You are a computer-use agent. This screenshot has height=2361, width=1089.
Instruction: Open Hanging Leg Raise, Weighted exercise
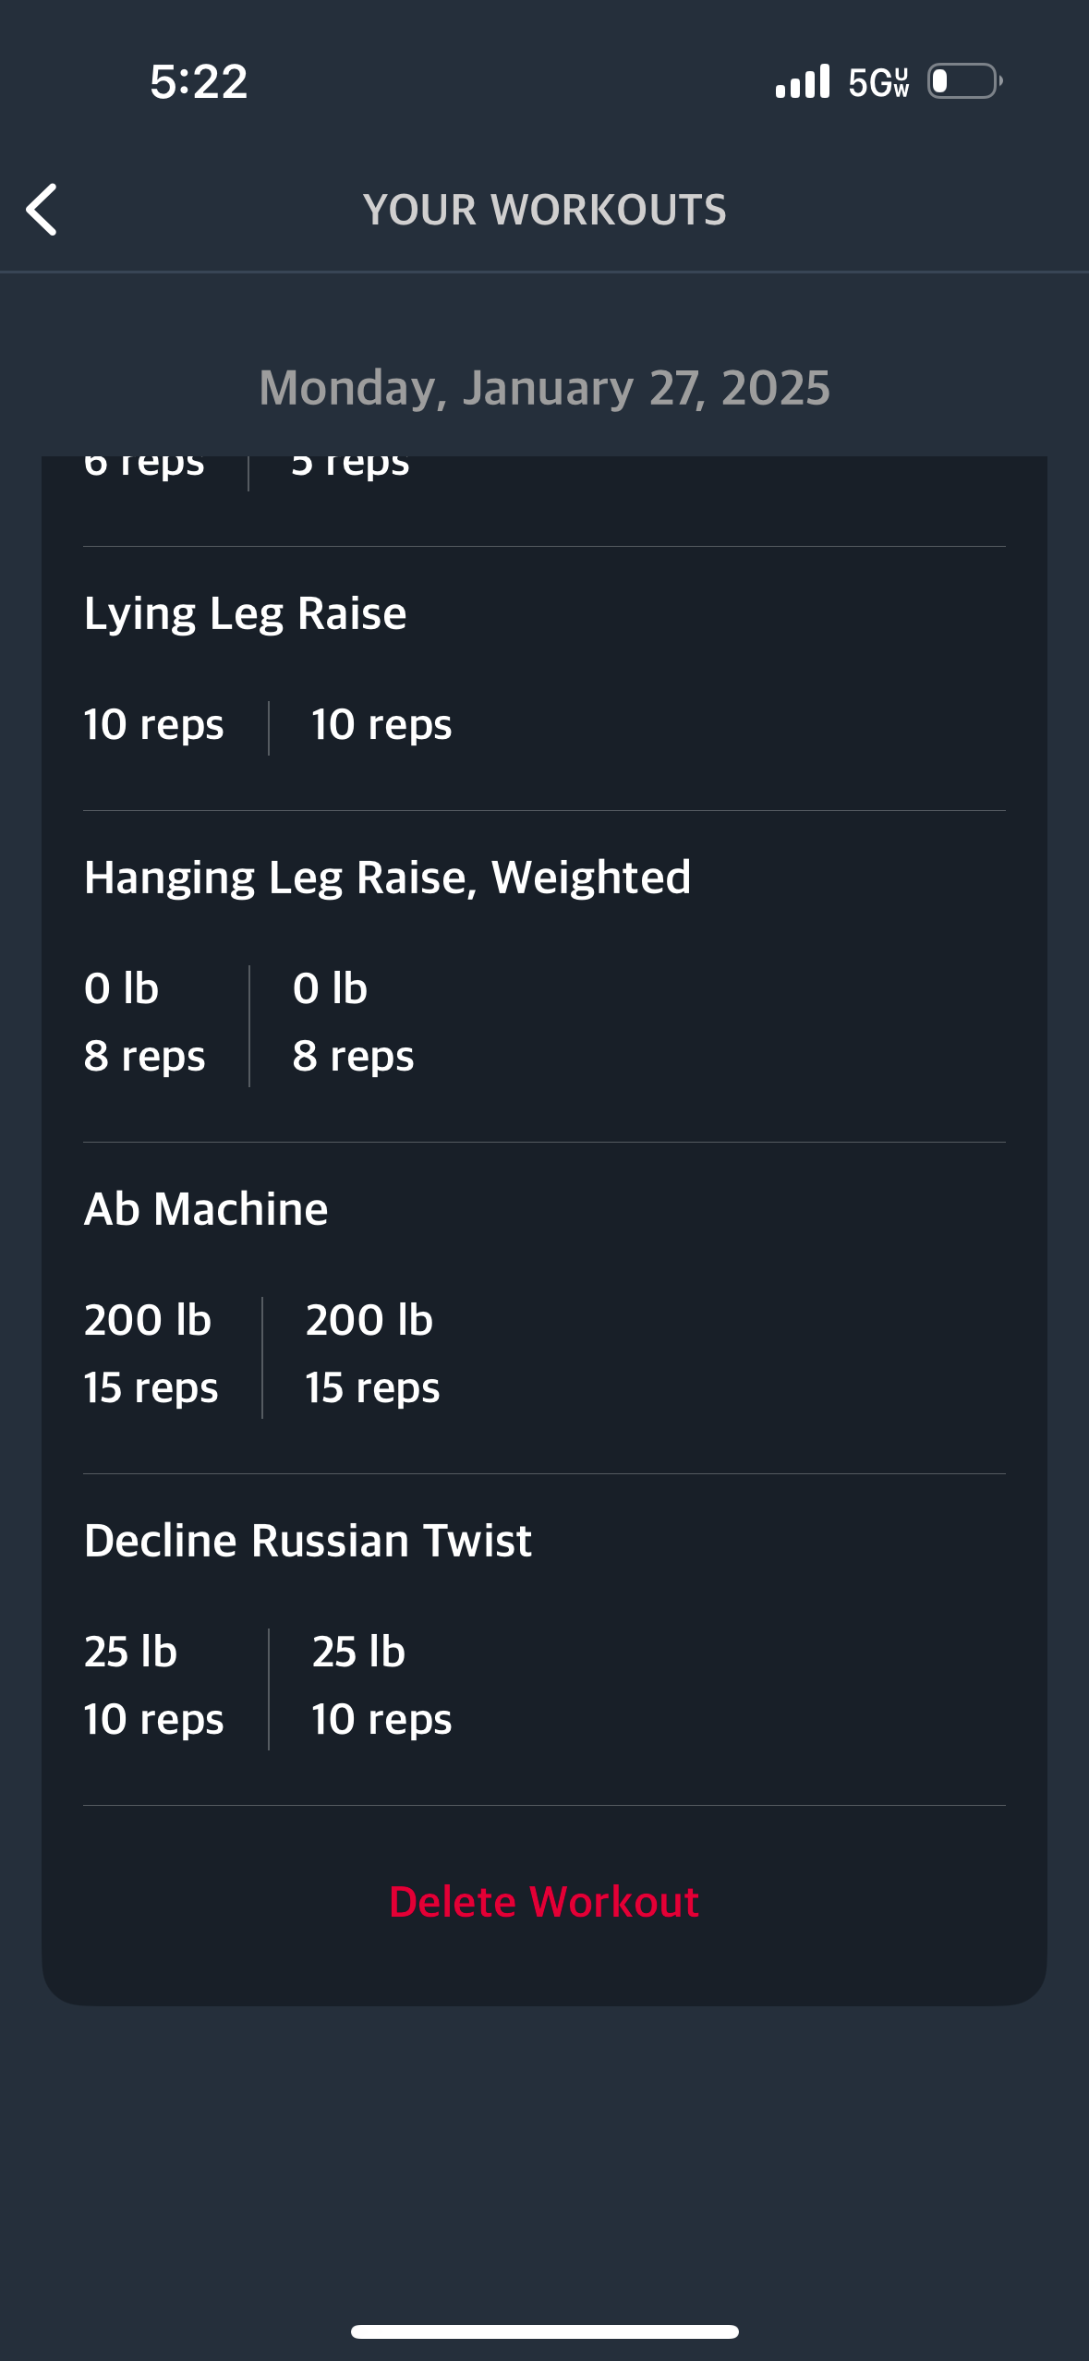tap(387, 878)
